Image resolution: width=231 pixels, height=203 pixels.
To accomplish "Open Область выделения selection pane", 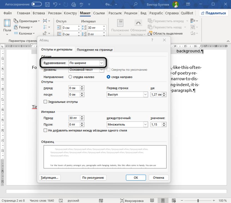I will pos(165,34).
